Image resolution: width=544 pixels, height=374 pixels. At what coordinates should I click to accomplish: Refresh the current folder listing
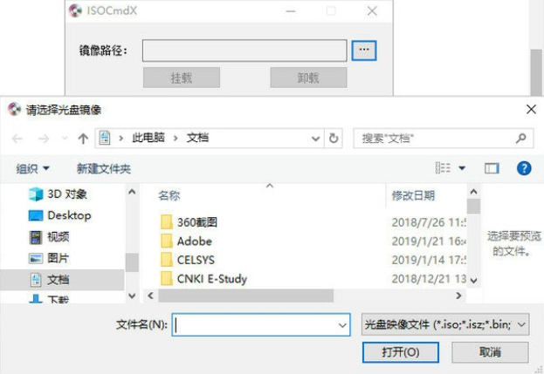pyautogui.click(x=334, y=138)
